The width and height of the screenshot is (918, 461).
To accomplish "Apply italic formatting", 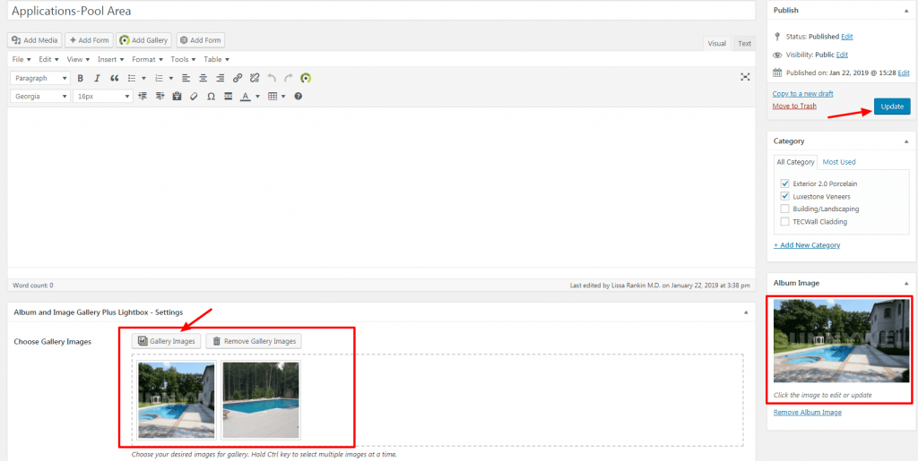I will pyautogui.click(x=97, y=79).
